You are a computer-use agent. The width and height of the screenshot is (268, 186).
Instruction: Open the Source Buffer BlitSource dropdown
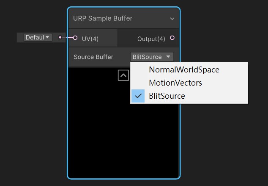152,57
